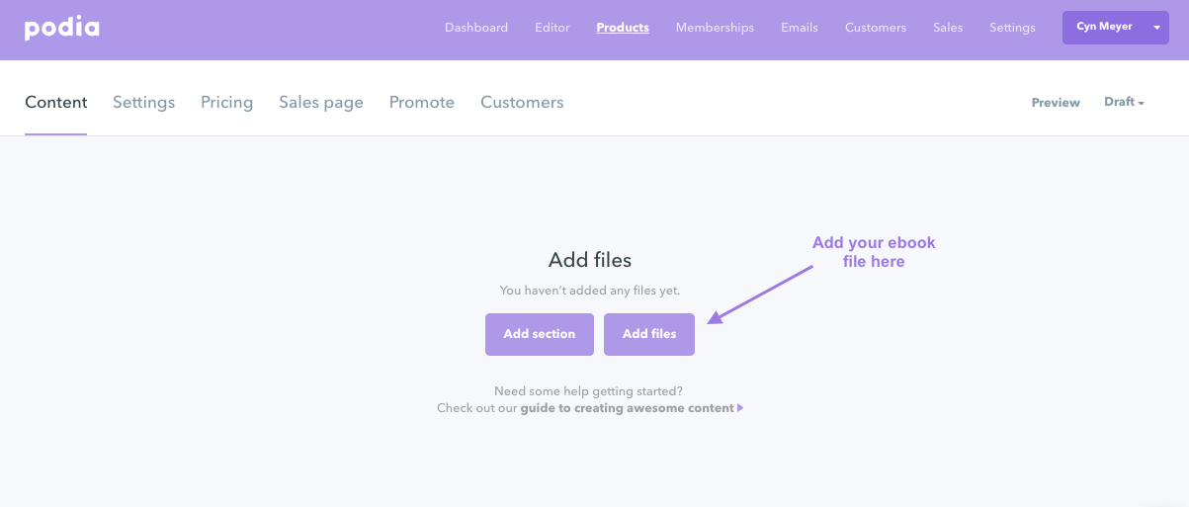This screenshot has height=507, width=1189.
Task: Click the podia logo
Action: (x=61, y=28)
